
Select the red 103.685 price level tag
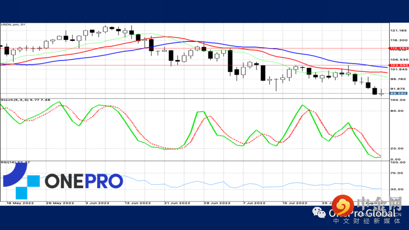[x=399, y=65]
